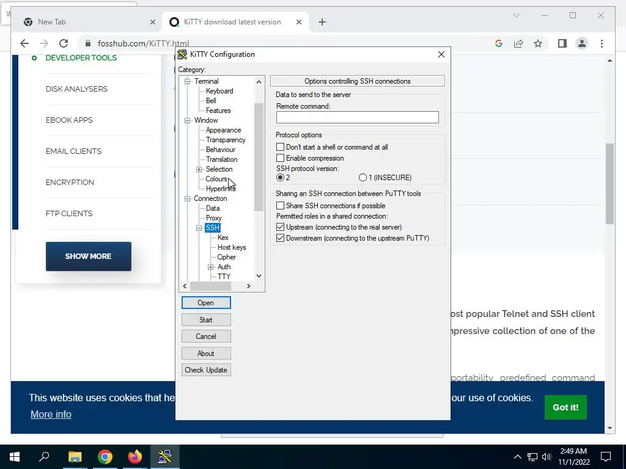The image size is (626, 469).
Task: Click the KiTTY icon in the dialog title bar
Action: click(182, 54)
